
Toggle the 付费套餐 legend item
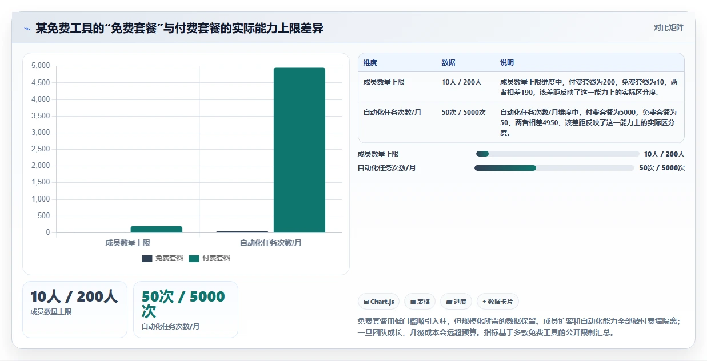[x=210, y=258]
